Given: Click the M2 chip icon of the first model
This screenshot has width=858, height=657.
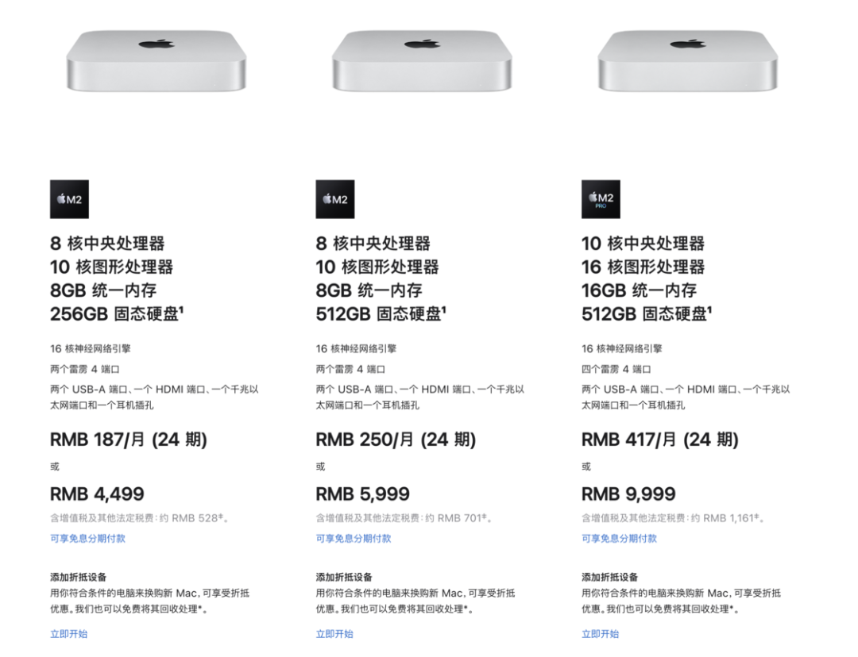Looking at the screenshot, I should [x=69, y=199].
